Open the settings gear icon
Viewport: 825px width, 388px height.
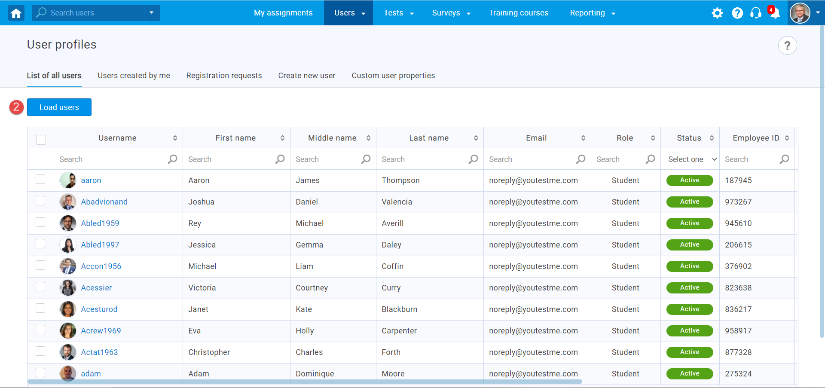pos(717,13)
